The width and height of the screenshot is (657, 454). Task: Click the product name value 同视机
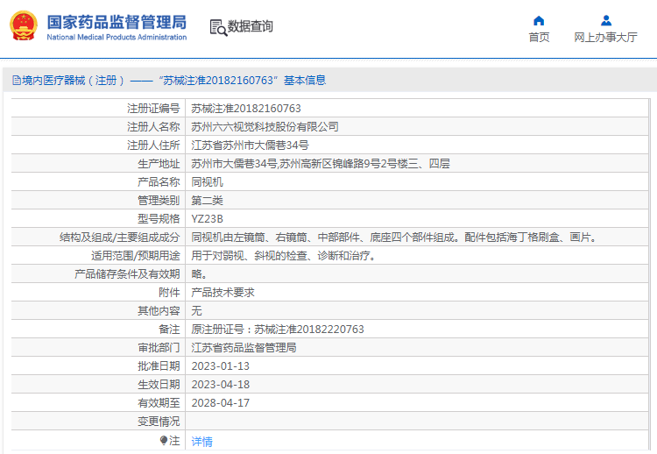tap(207, 182)
